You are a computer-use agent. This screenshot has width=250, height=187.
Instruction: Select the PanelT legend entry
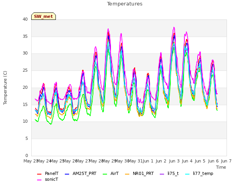48,173
